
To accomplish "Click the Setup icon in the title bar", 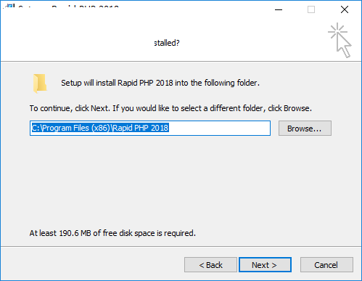I will [9, 6].
